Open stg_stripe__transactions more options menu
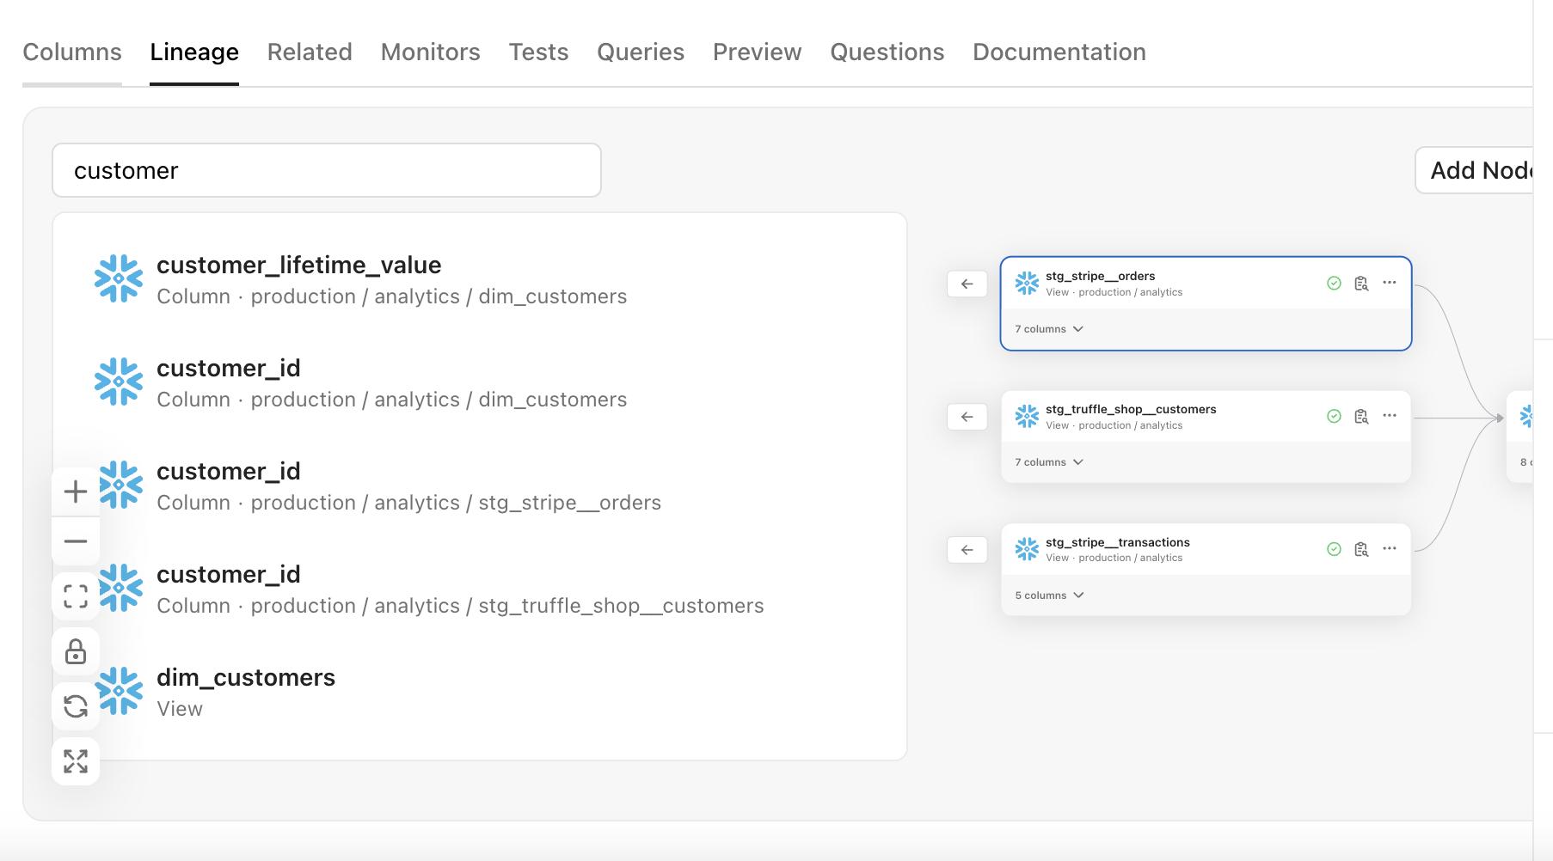The width and height of the screenshot is (1553, 861). [1390, 549]
